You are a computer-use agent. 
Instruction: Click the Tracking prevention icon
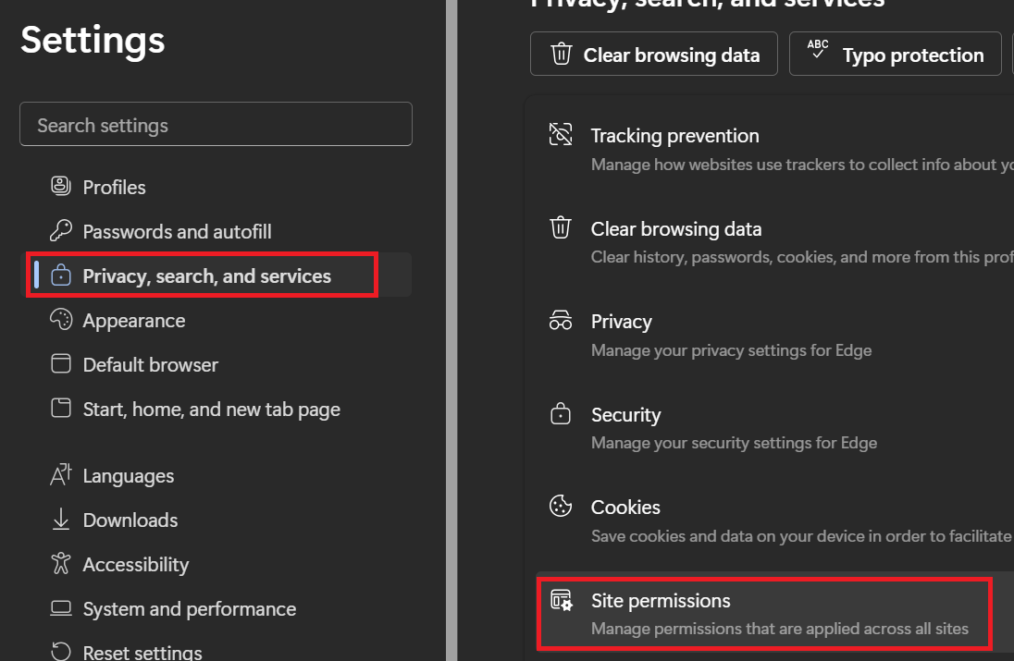(561, 135)
